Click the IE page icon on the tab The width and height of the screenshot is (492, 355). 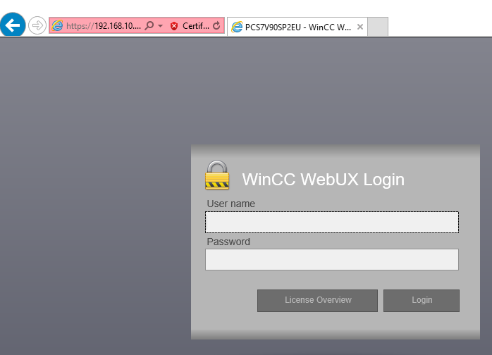click(237, 27)
